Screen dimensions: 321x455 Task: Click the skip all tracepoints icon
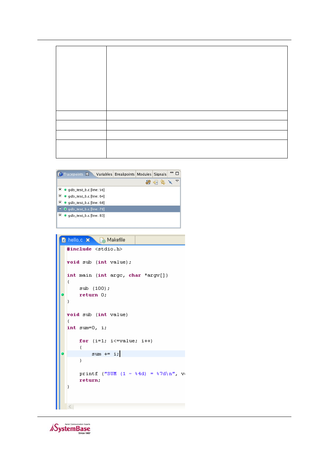(x=170, y=182)
